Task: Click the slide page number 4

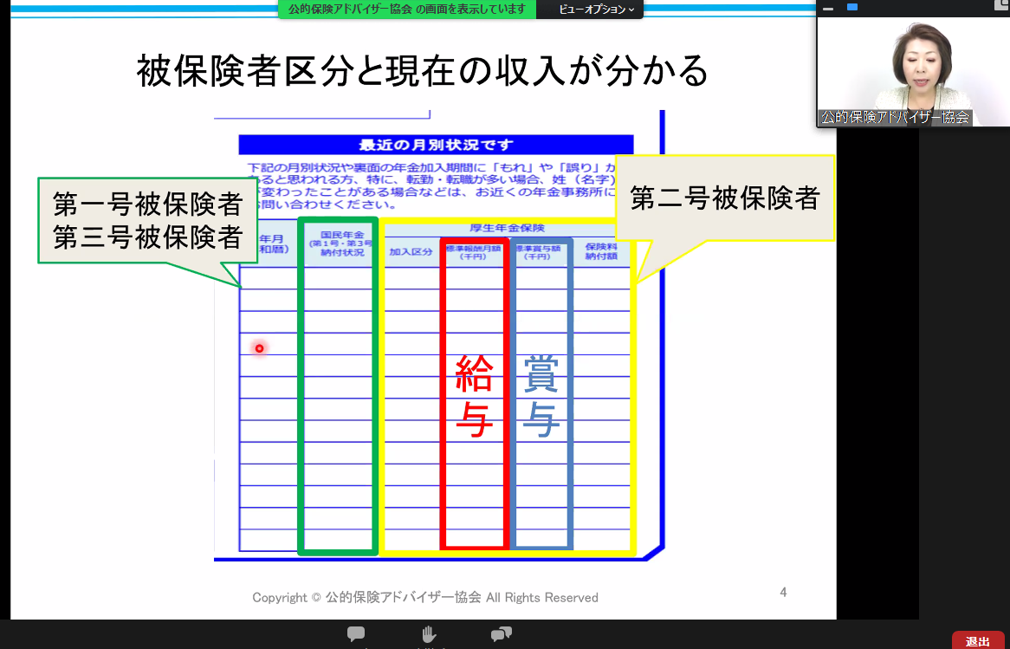Action: 783,593
